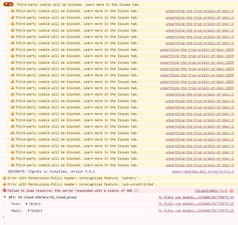This screenshot has height=225, width=238.
Task: Click warning icon of the 'battery' feature message
Action: (5, 178)
